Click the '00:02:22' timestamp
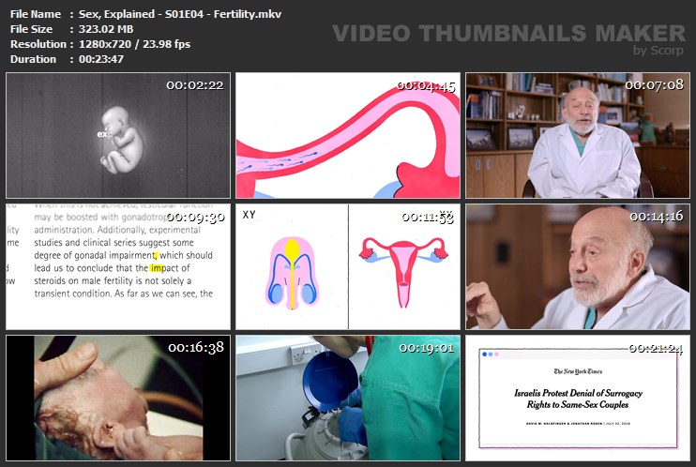This screenshot has height=467, width=696. pos(195,85)
